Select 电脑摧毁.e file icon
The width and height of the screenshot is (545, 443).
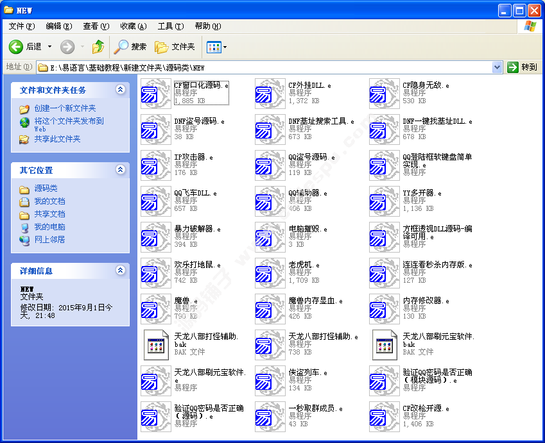[270, 237]
